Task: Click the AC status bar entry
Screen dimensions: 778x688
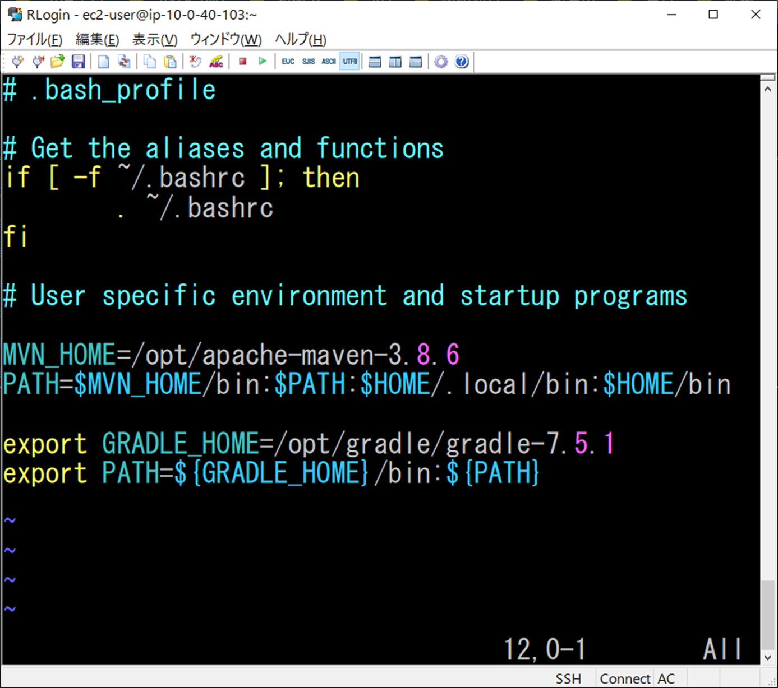Action: coord(666,678)
